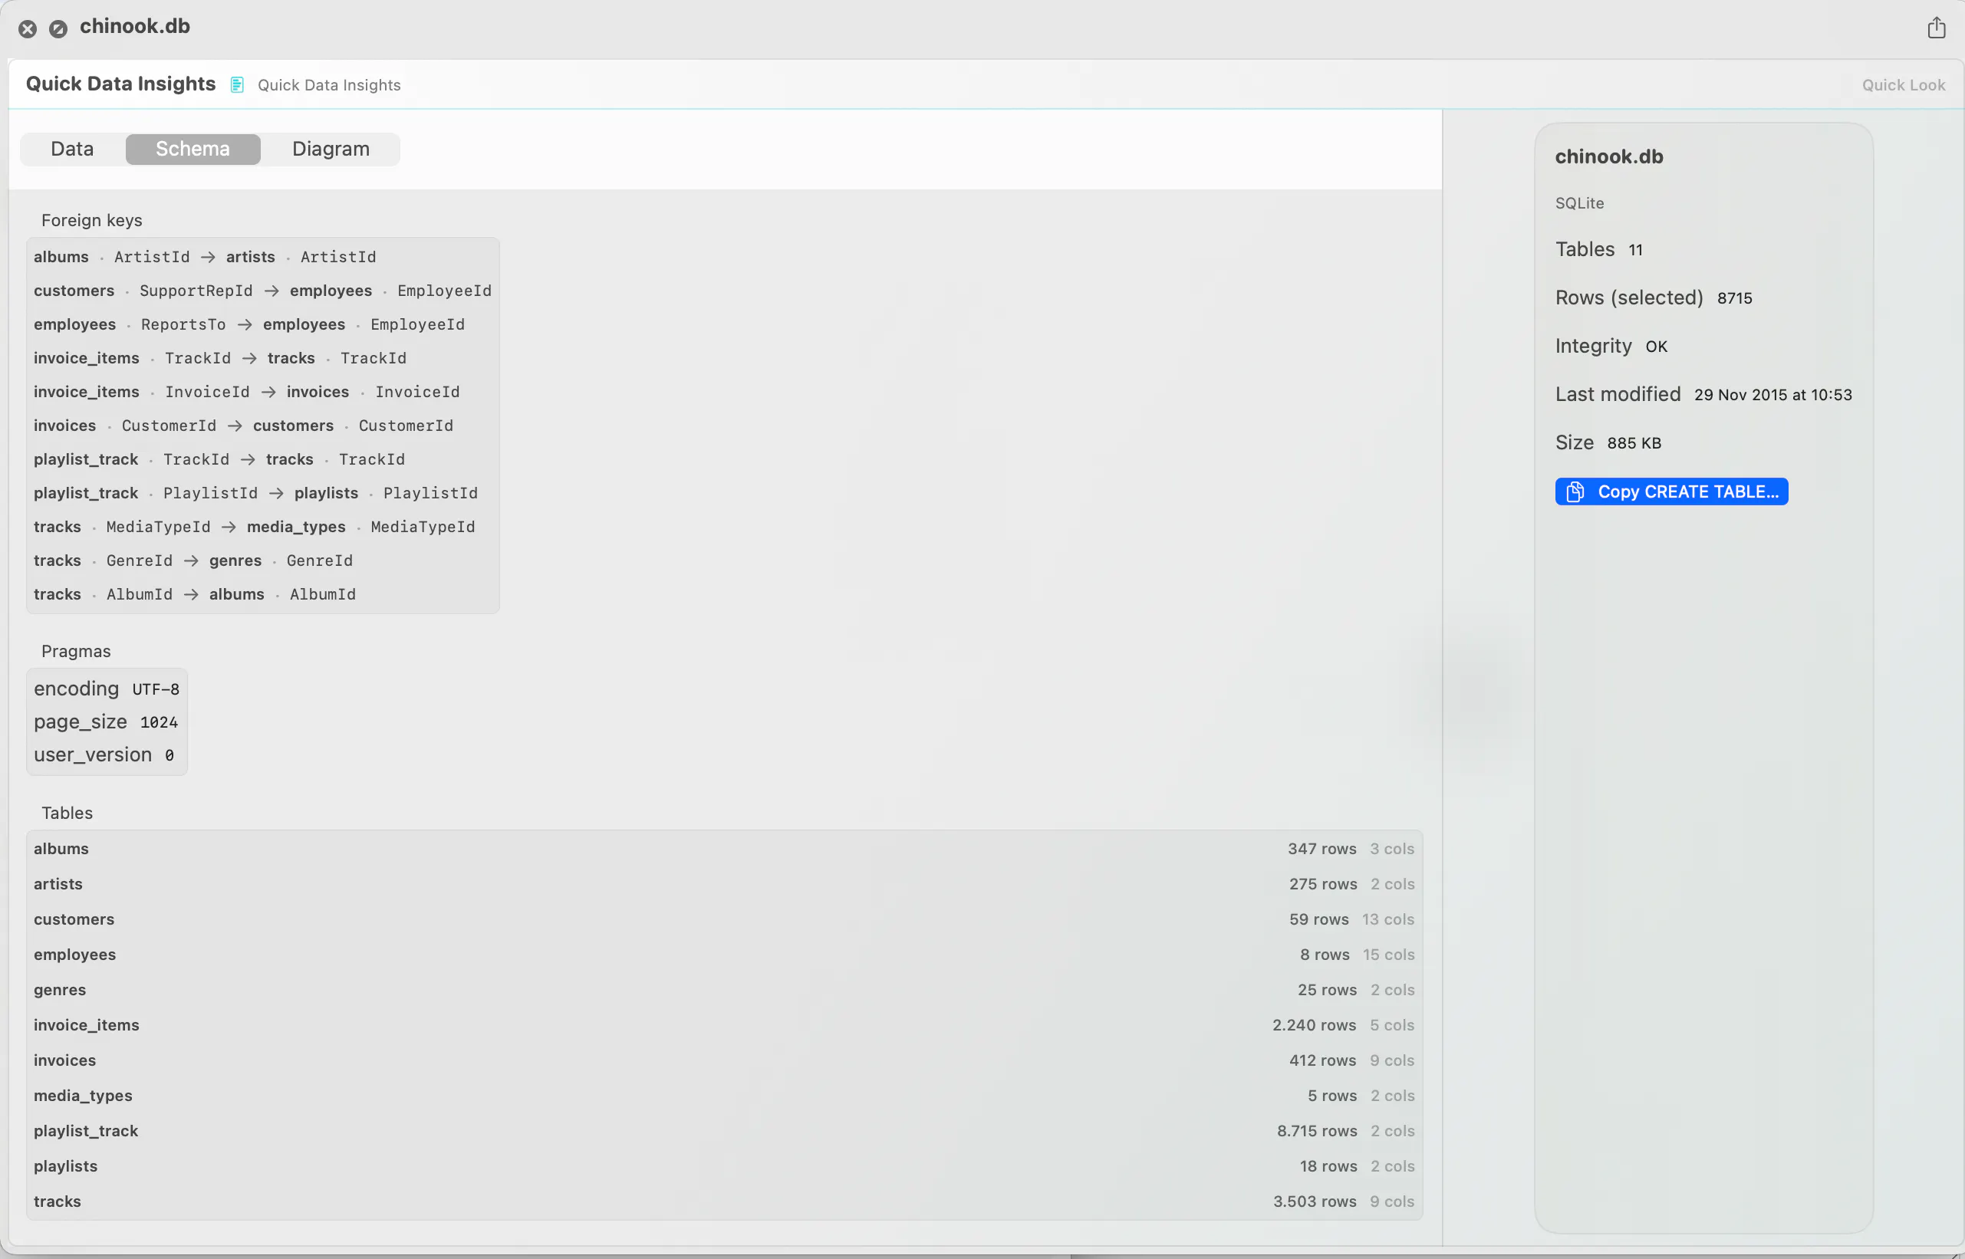Image resolution: width=1965 pixels, height=1259 pixels.
Task: Click the Copy CREATE TABLE button
Action: (1670, 491)
